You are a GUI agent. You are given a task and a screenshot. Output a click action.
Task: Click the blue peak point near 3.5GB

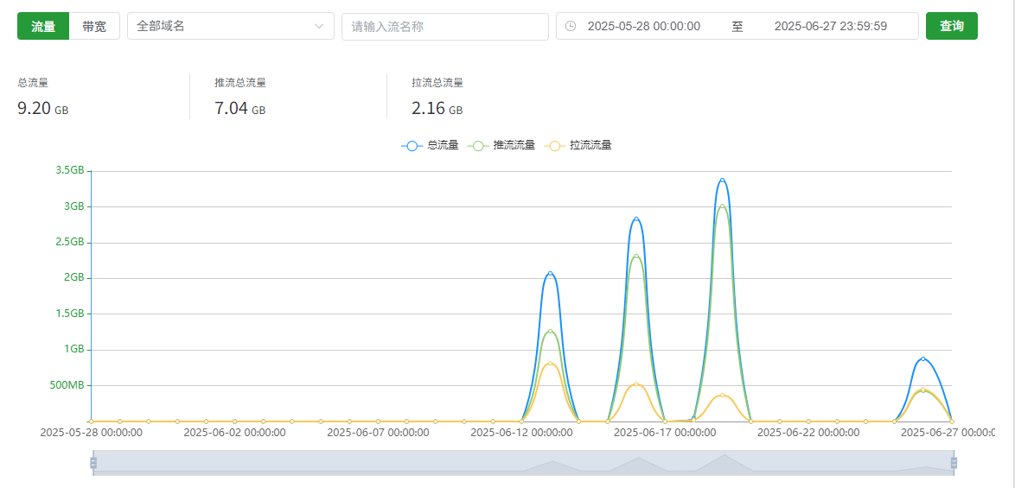coord(722,180)
